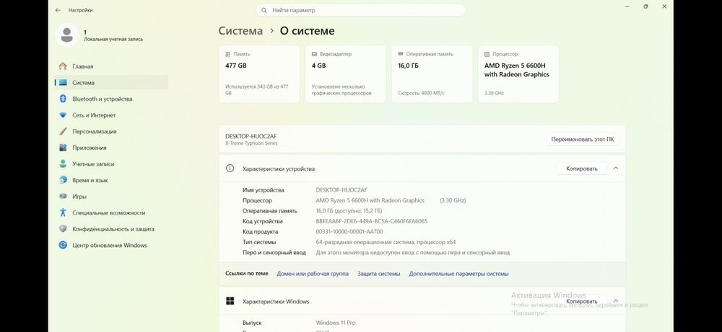Select the 16,0 ГБ (доступно: 15,2 ГБ) value
The width and height of the screenshot is (722, 332).
pos(349,211)
